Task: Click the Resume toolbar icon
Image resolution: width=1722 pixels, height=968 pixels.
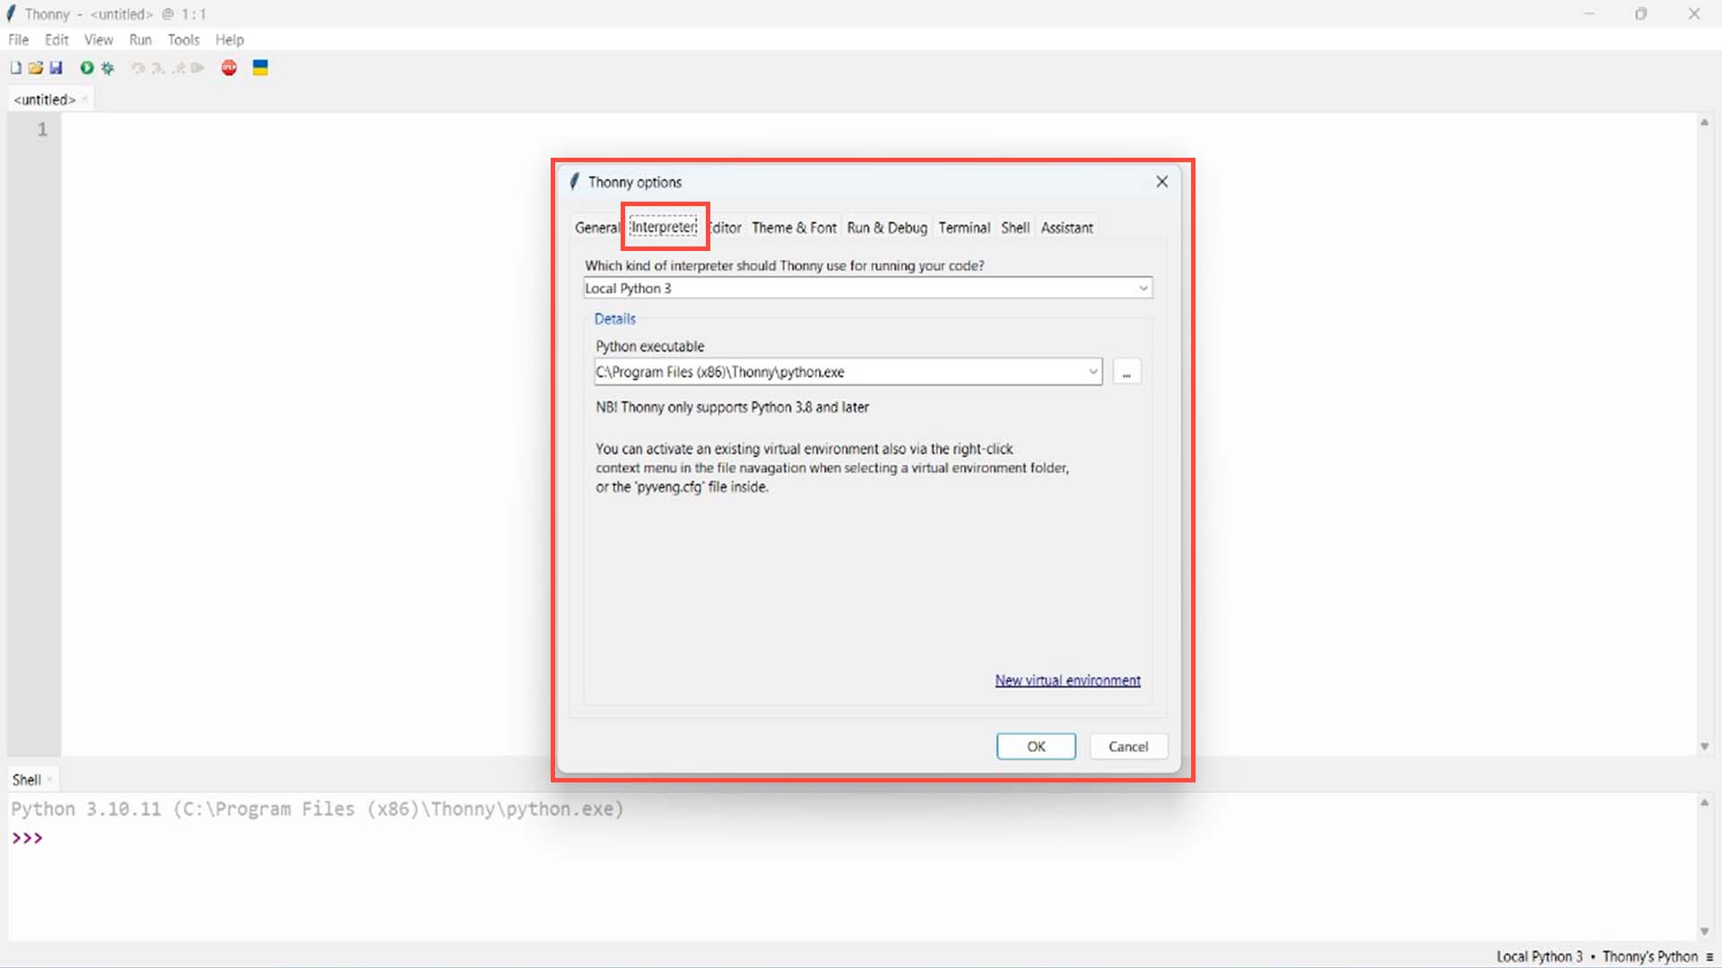Action: [x=198, y=68]
